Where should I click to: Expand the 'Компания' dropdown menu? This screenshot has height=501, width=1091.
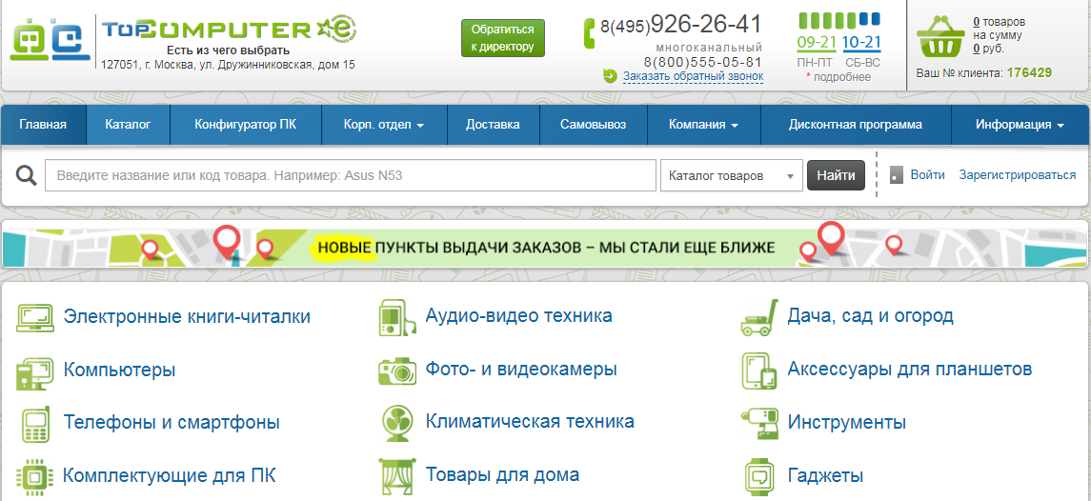pyautogui.click(x=703, y=125)
